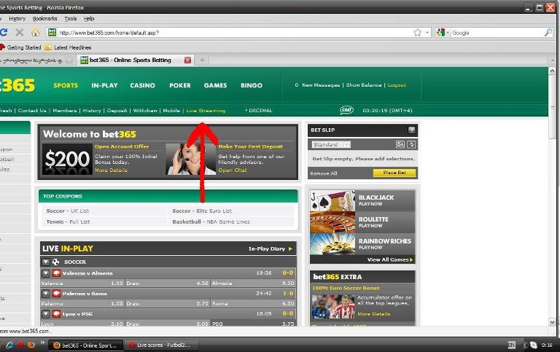This screenshot has width=560, height=352.
Task: Open the Tools menu
Action: point(70,18)
